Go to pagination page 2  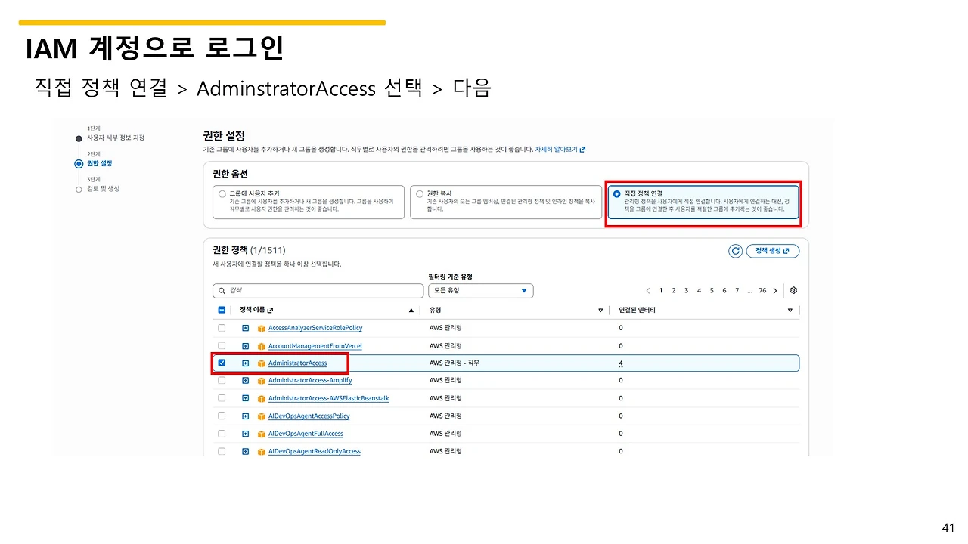click(673, 291)
